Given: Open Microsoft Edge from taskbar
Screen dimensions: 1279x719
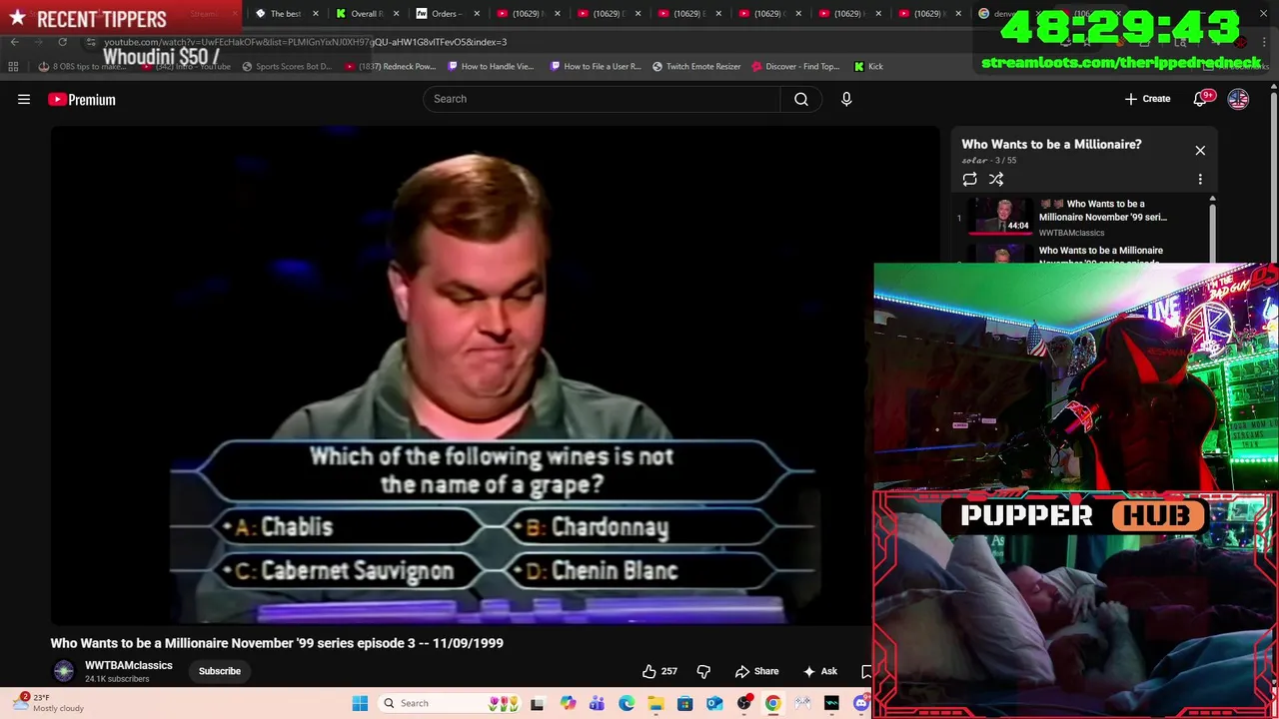Looking at the screenshot, I should [627, 703].
